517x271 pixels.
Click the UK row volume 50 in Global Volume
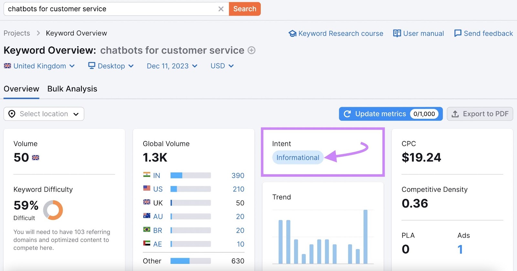(240, 203)
